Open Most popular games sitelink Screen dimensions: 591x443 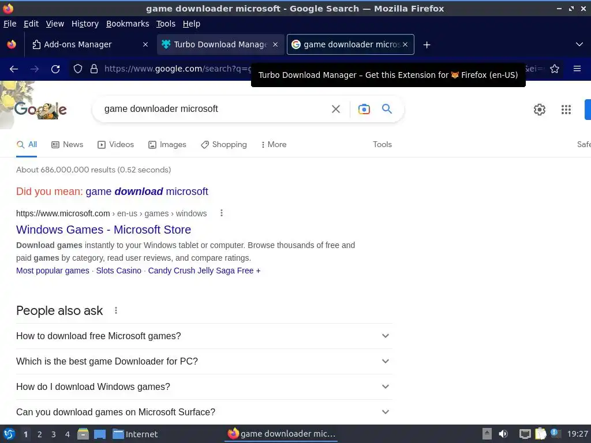(x=53, y=271)
